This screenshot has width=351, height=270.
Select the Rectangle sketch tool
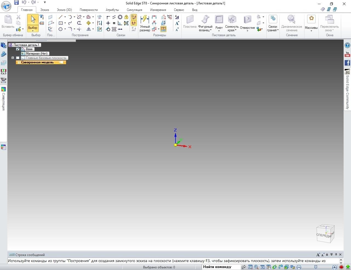(x=61, y=23)
